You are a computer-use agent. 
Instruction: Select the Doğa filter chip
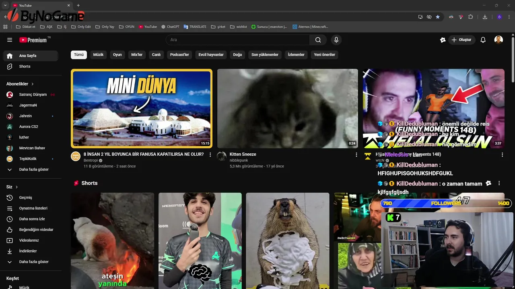pyautogui.click(x=237, y=55)
